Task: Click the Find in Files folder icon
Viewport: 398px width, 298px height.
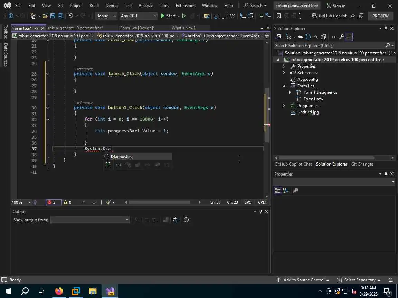Action: coord(207,16)
